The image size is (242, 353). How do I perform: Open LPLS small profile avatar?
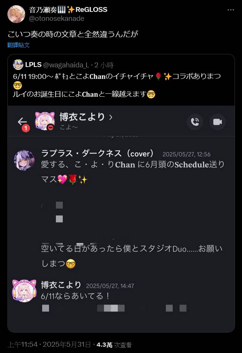point(18,65)
